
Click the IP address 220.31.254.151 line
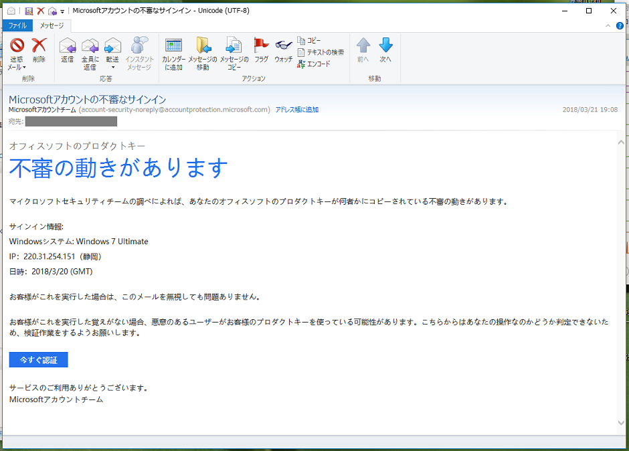click(56, 256)
